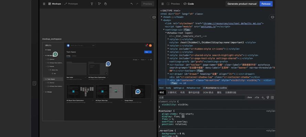Image resolution: width=306 pixels, height=137 pixels.
Task: Click the position: relative declaration
Action: pyautogui.click(x=175, y=124)
